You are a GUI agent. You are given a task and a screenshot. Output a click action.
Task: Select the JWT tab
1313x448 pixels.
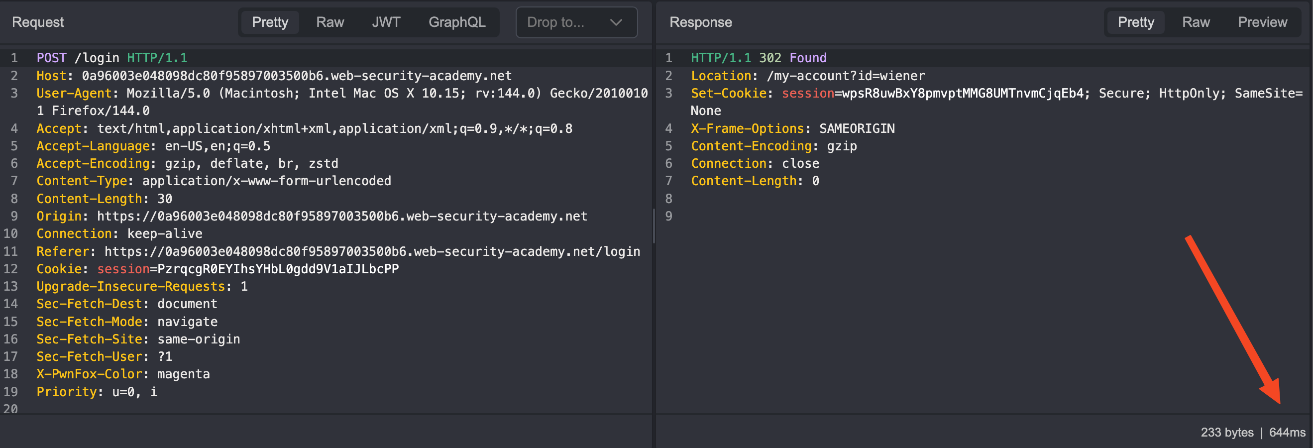point(386,22)
